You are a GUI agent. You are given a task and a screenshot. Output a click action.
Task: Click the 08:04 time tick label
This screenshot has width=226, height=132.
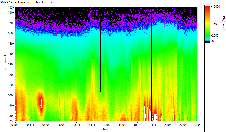76,125
